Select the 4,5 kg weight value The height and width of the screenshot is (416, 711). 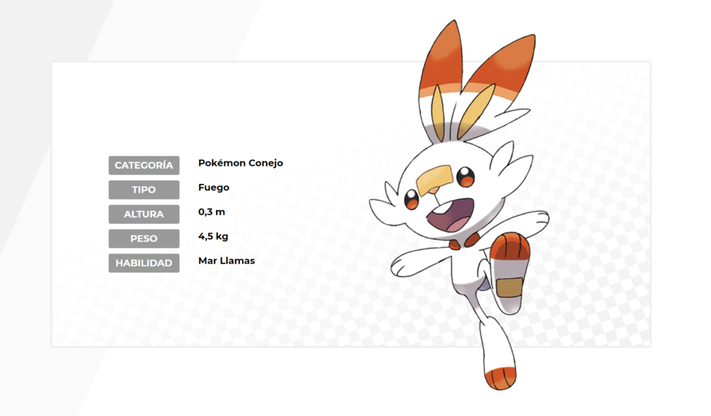(x=213, y=236)
